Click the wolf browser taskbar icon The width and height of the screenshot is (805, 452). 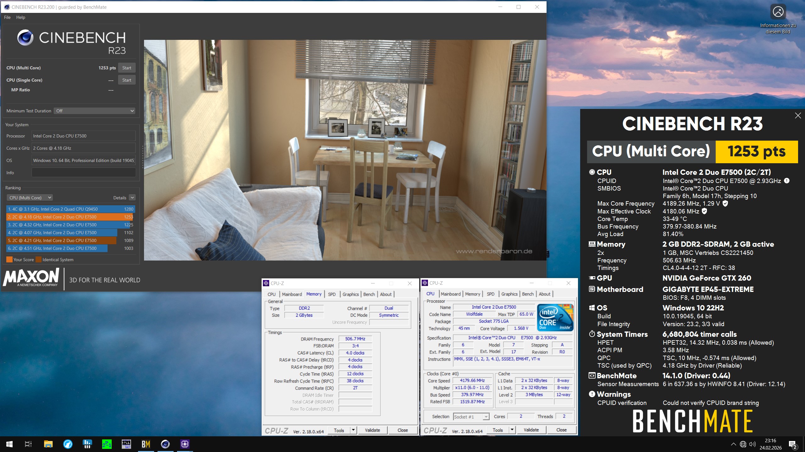click(x=68, y=444)
